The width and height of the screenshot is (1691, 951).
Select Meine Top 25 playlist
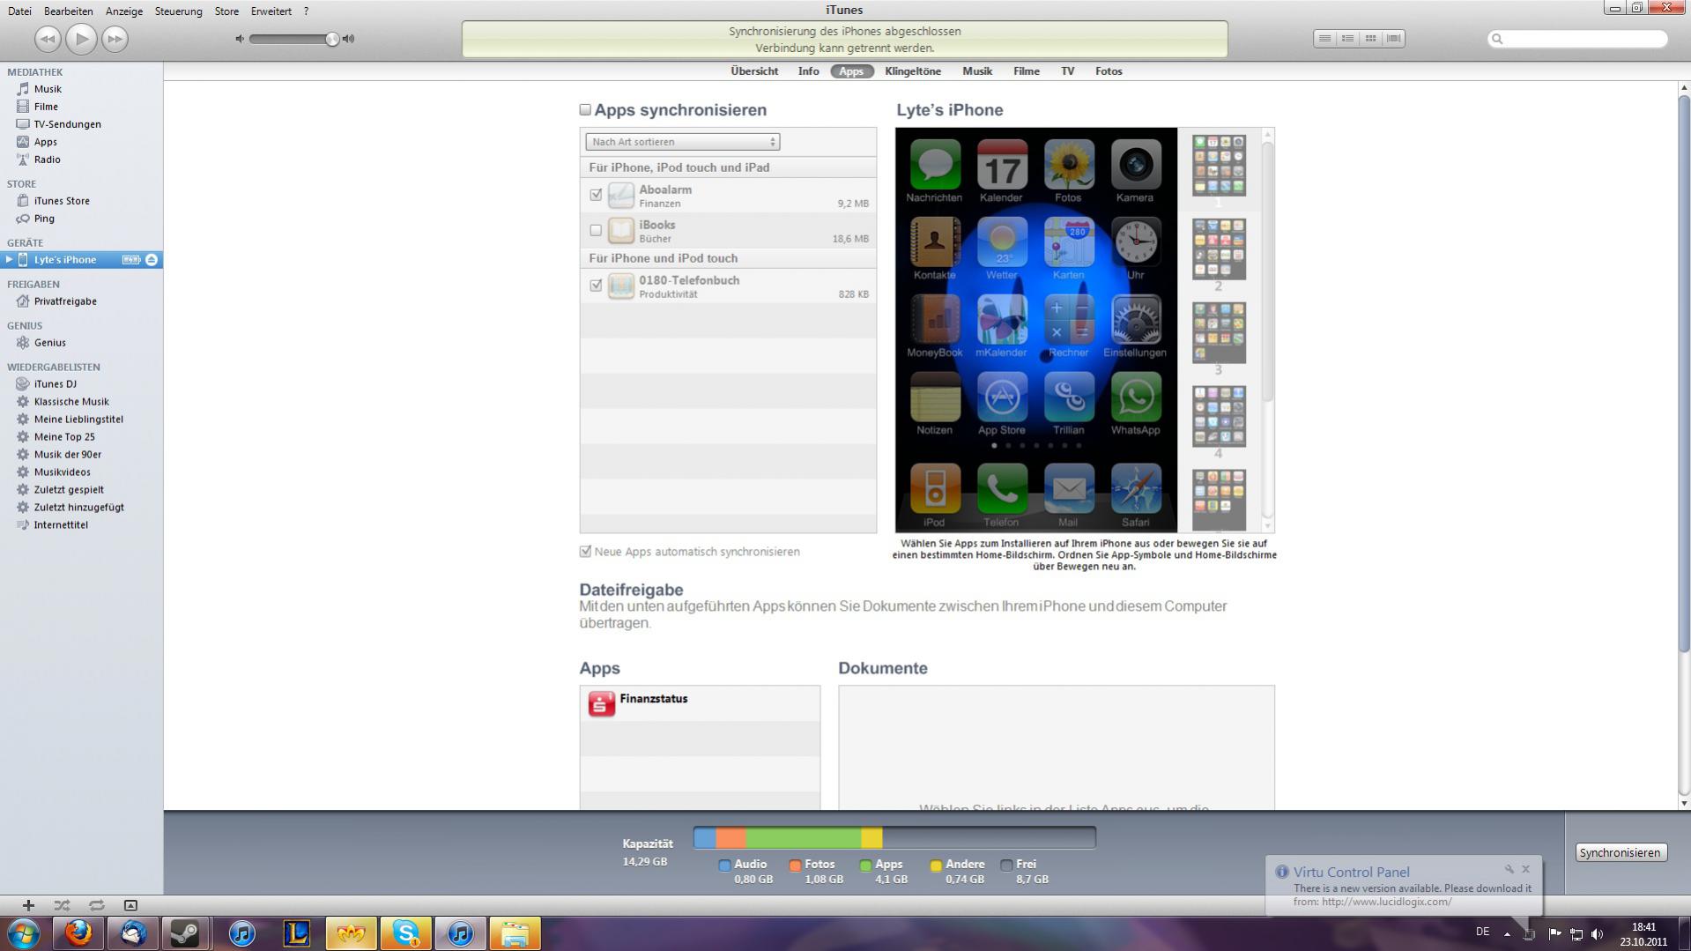pos(64,437)
